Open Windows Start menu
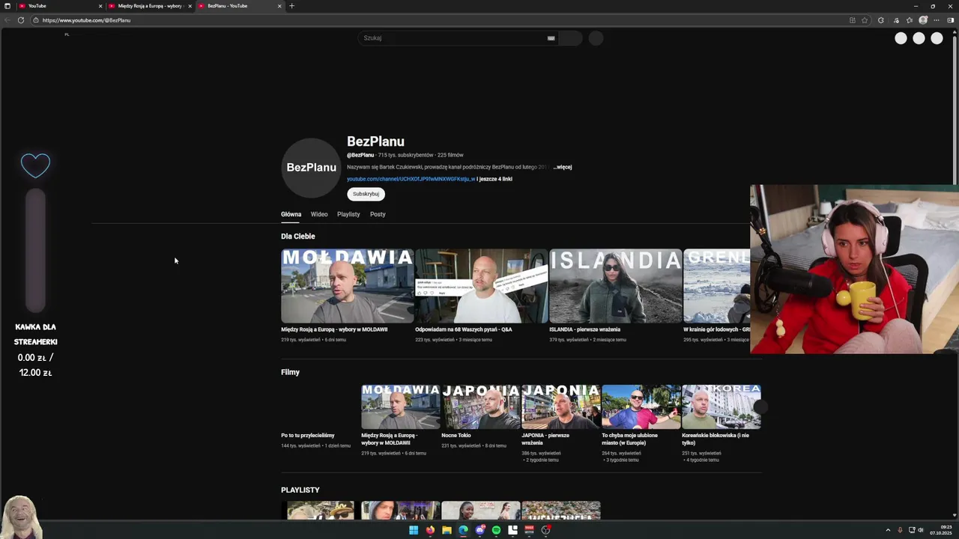 (x=414, y=530)
